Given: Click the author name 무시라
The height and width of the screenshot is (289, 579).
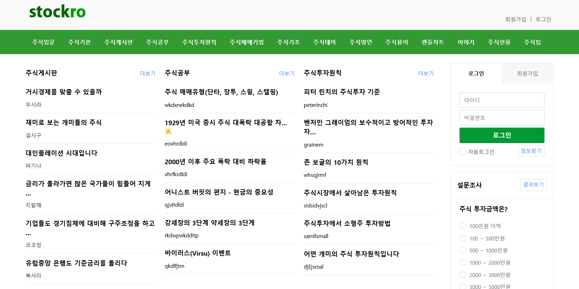Looking at the screenshot, I should click(x=33, y=105).
